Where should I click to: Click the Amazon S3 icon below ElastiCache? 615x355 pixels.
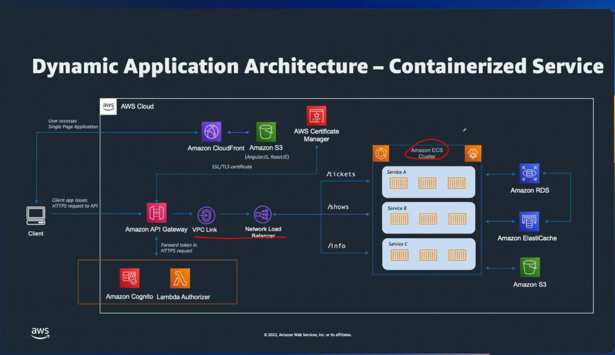pyautogui.click(x=530, y=267)
